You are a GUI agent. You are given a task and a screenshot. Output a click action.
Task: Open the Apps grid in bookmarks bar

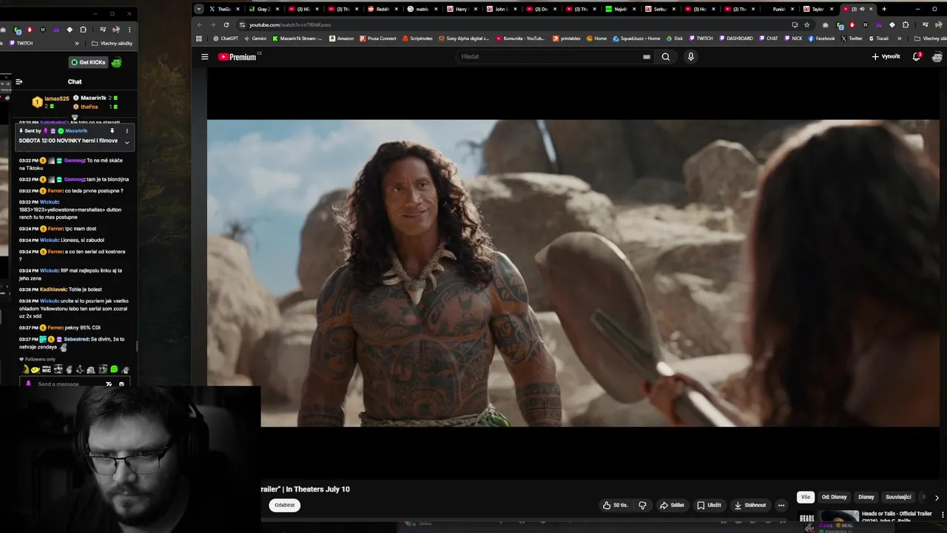(x=199, y=38)
